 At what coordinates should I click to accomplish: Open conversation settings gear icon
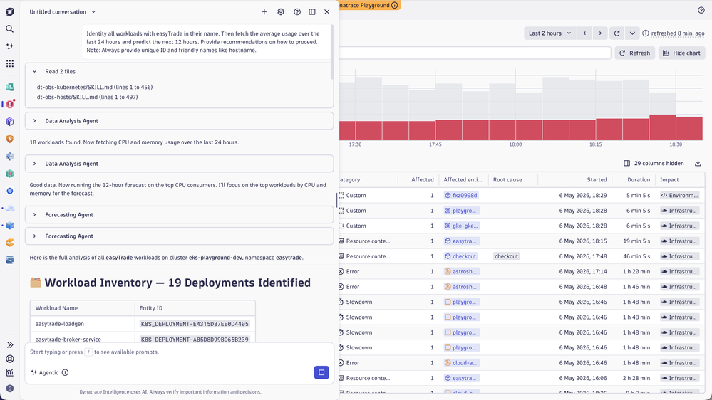[x=281, y=12]
